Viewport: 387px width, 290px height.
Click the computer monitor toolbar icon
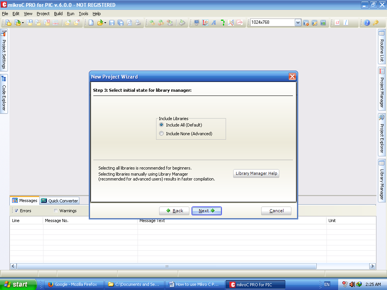197,23
